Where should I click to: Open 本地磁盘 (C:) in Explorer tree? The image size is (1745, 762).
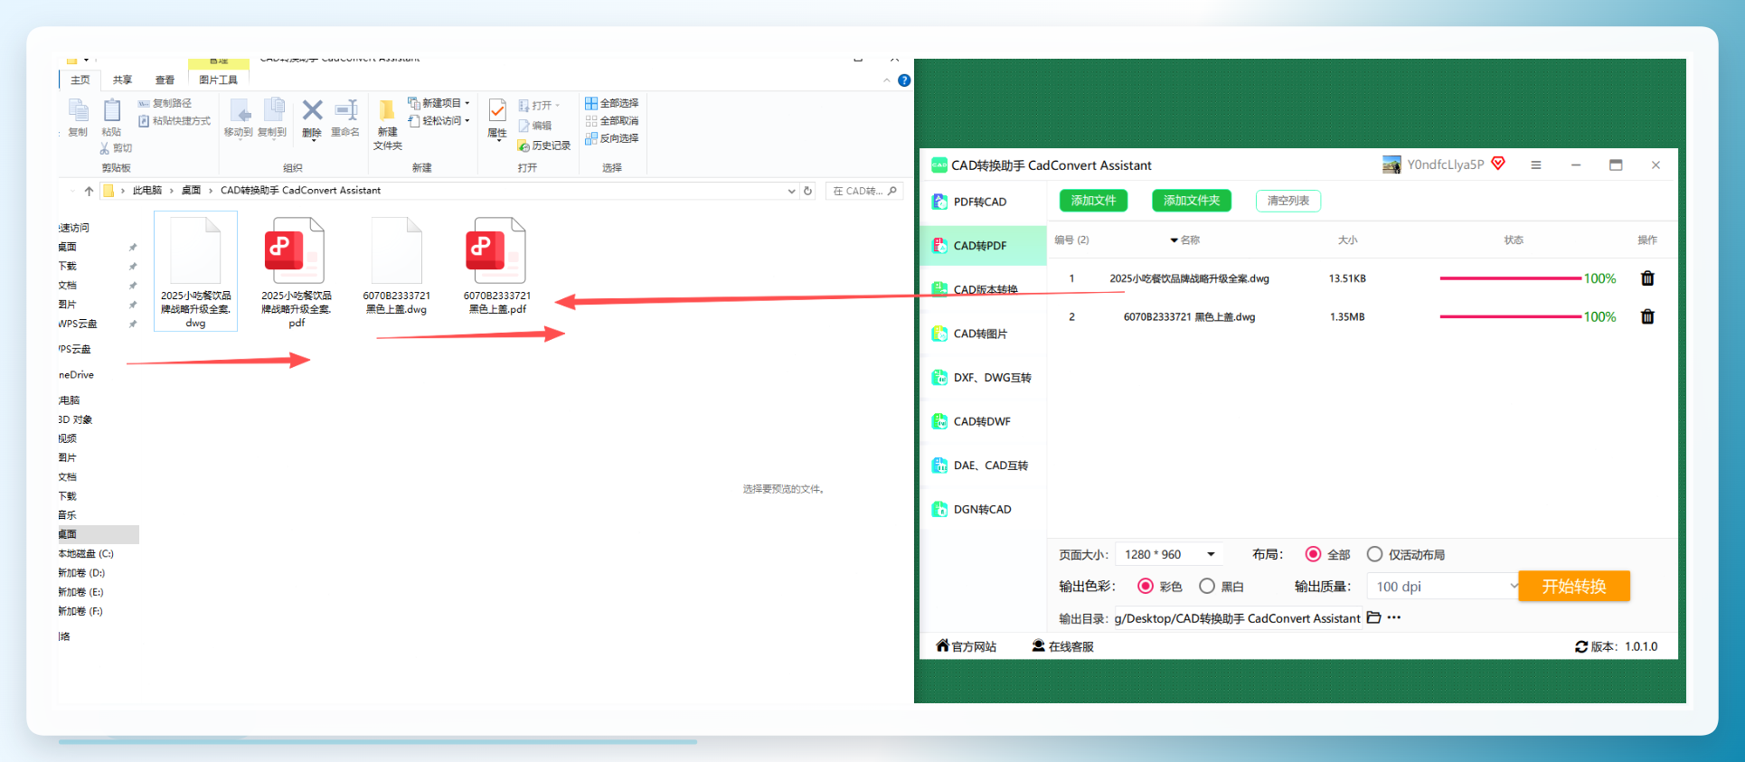pos(86,553)
